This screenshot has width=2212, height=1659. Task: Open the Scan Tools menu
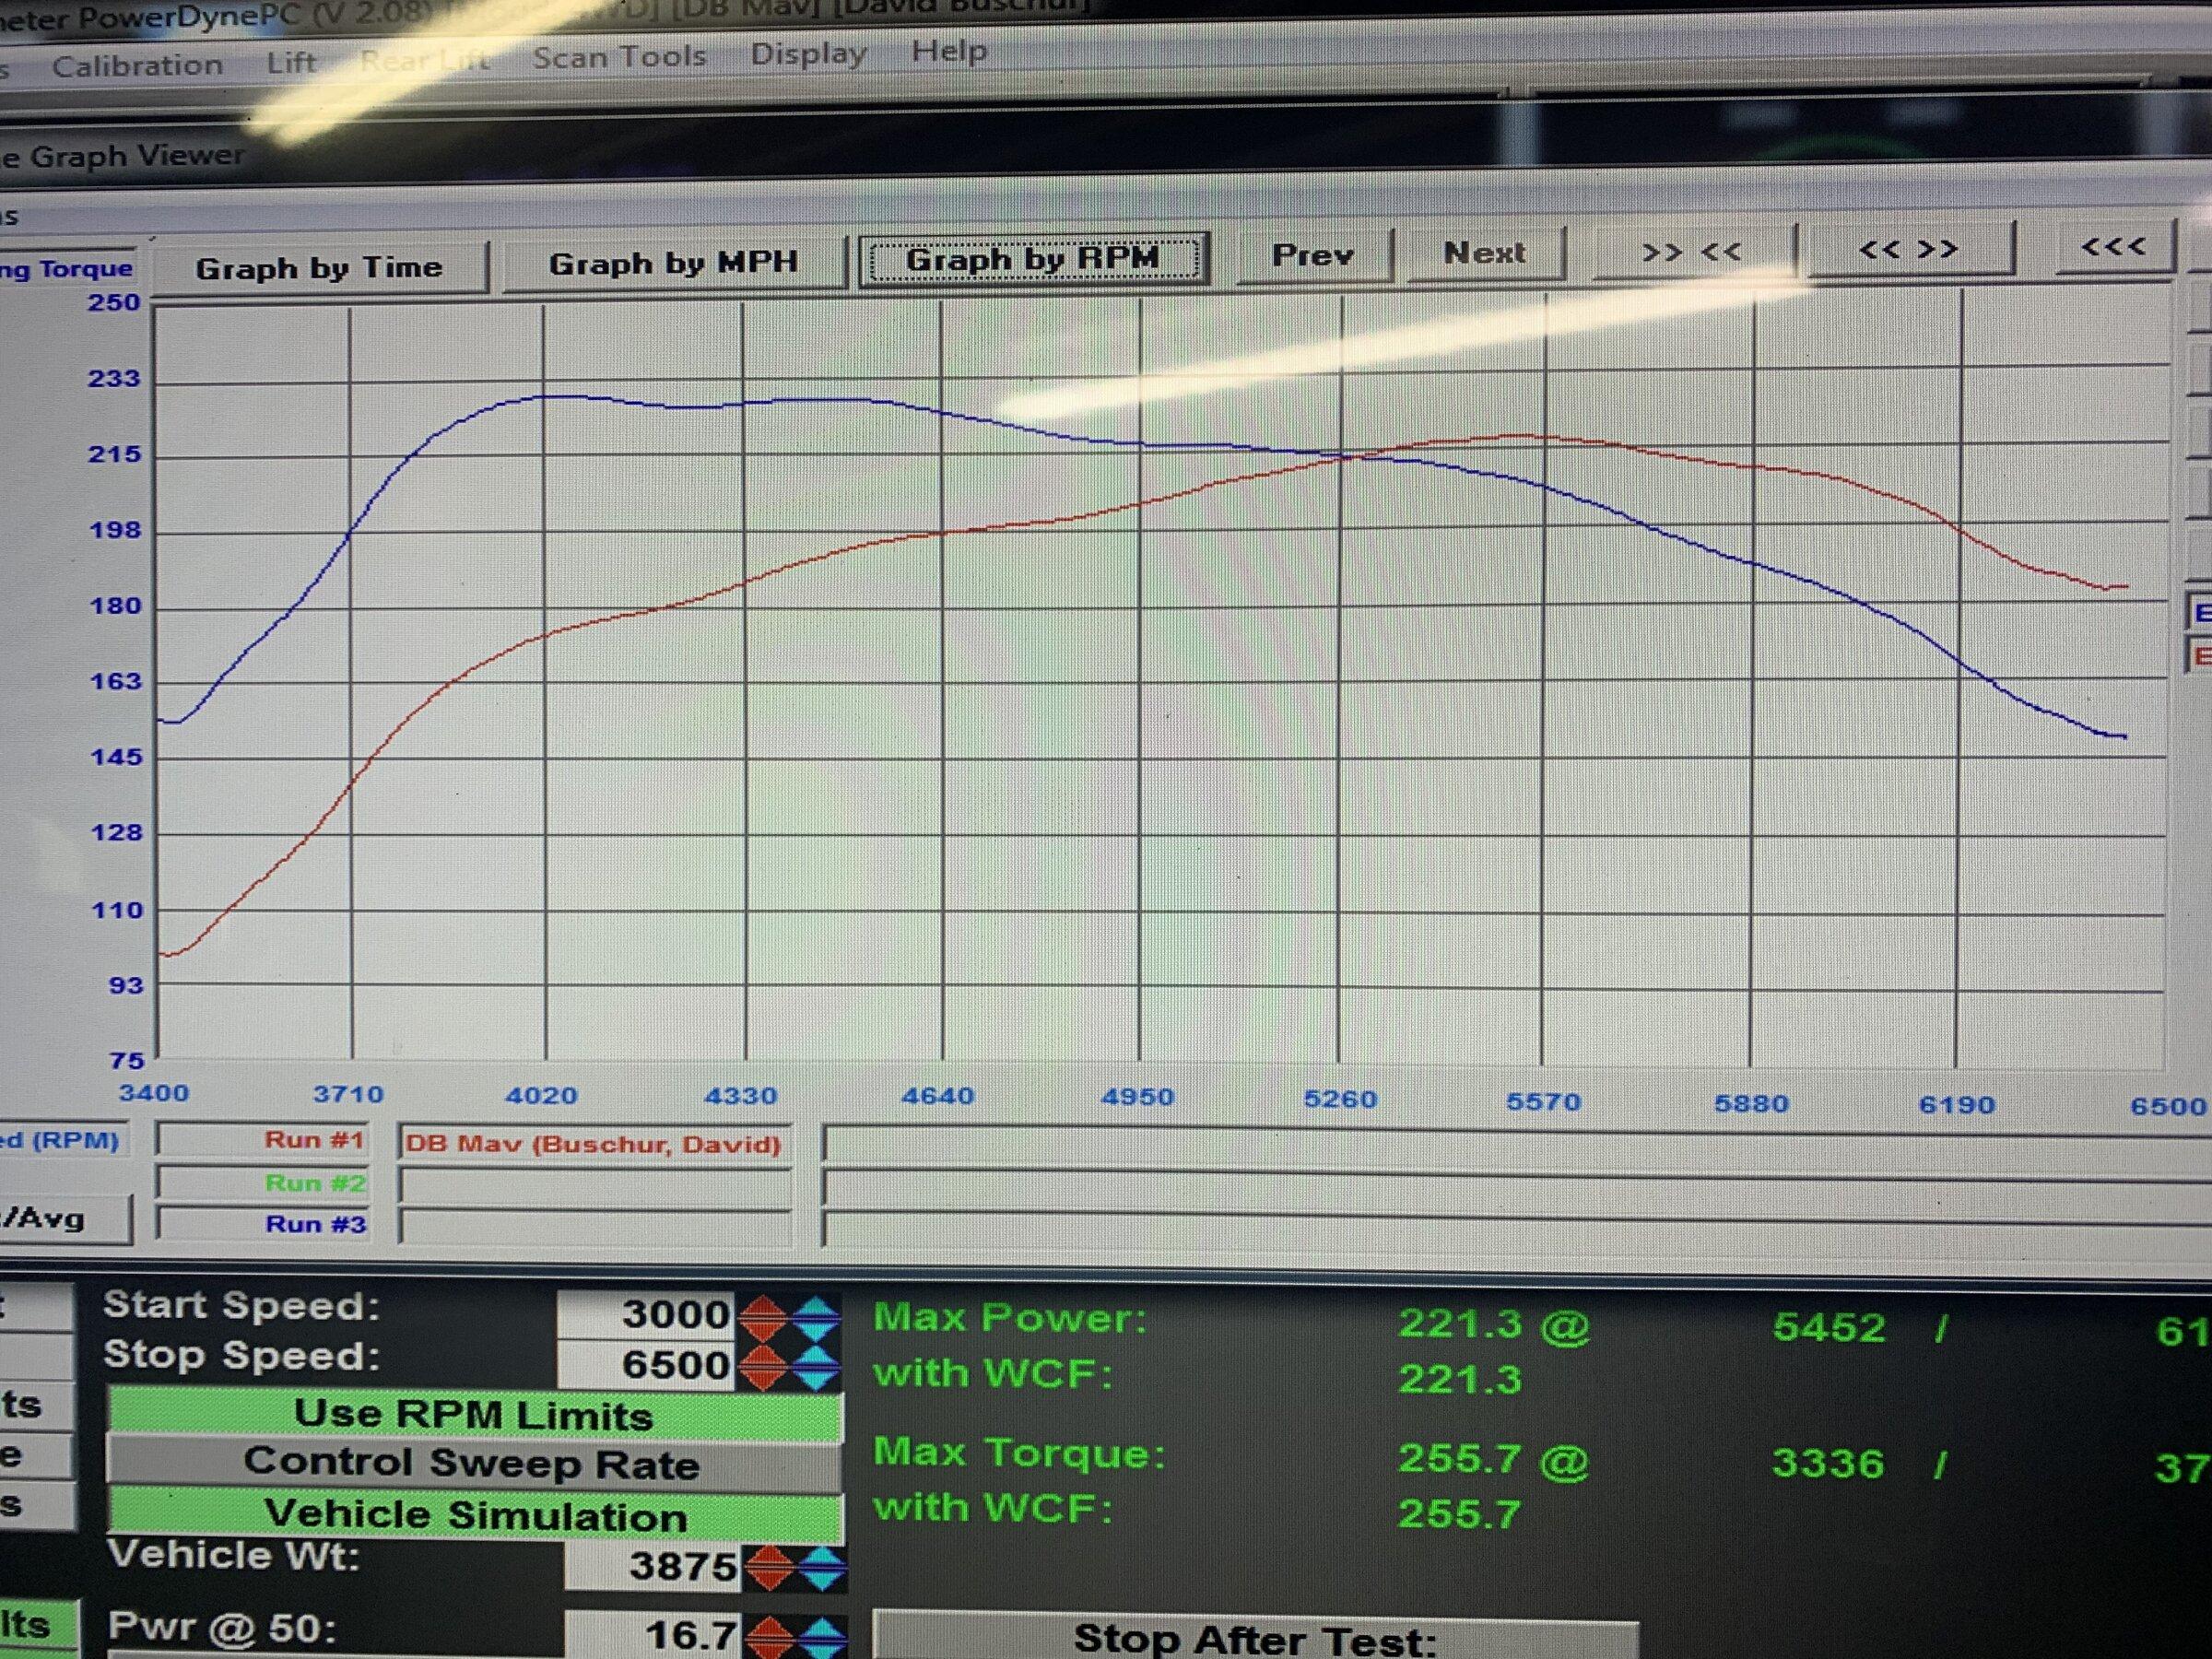click(619, 56)
